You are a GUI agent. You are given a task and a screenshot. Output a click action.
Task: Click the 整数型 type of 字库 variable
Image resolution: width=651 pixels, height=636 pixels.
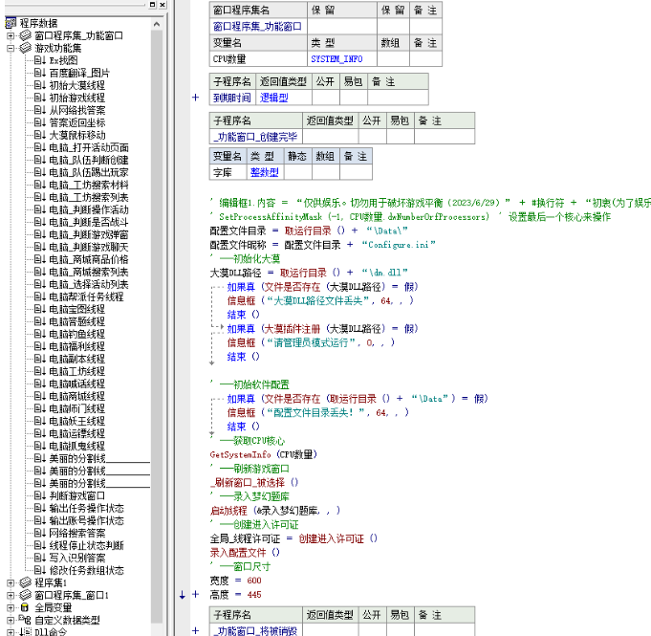pyautogui.click(x=264, y=172)
